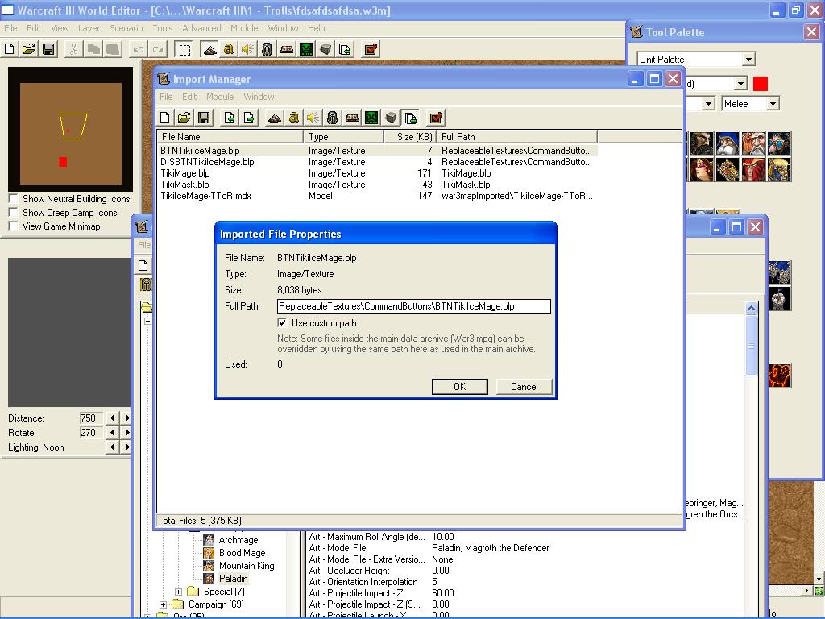This screenshot has width=825, height=619.
Task: Open Module menu in Import Manager window
Action: point(220,97)
